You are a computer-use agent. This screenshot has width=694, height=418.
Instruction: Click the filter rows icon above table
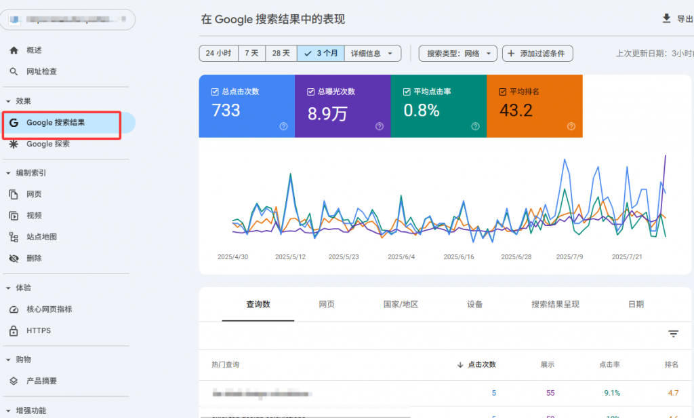coord(673,334)
